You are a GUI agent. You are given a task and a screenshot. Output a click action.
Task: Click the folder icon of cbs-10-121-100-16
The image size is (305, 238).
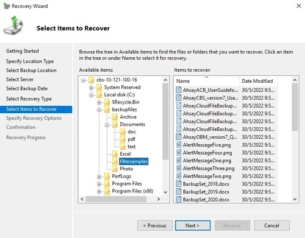pos(91,80)
